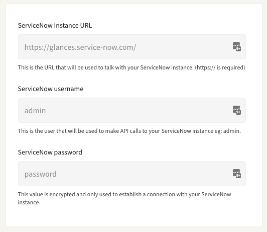Open password manager icon in password field
The height and width of the screenshot is (232, 267).
(x=237, y=174)
